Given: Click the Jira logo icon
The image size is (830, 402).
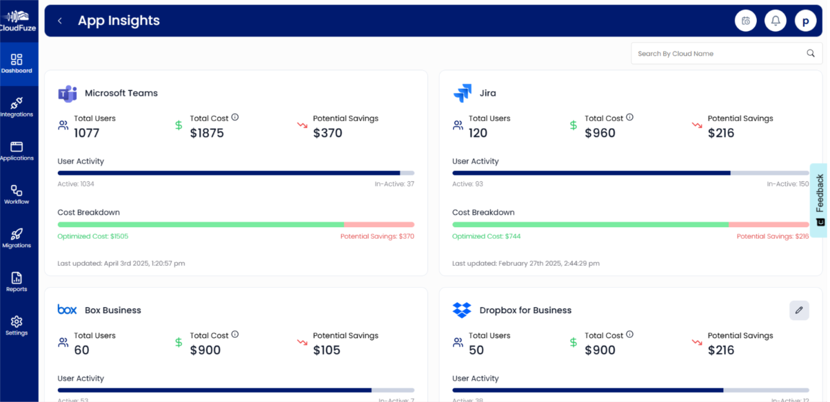Looking at the screenshot, I should tap(462, 94).
